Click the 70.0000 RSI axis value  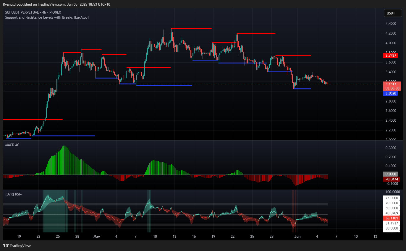[392, 203]
